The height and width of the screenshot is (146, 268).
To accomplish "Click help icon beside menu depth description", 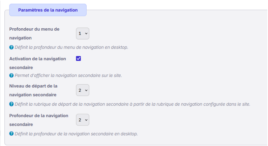I will pos(11,47).
